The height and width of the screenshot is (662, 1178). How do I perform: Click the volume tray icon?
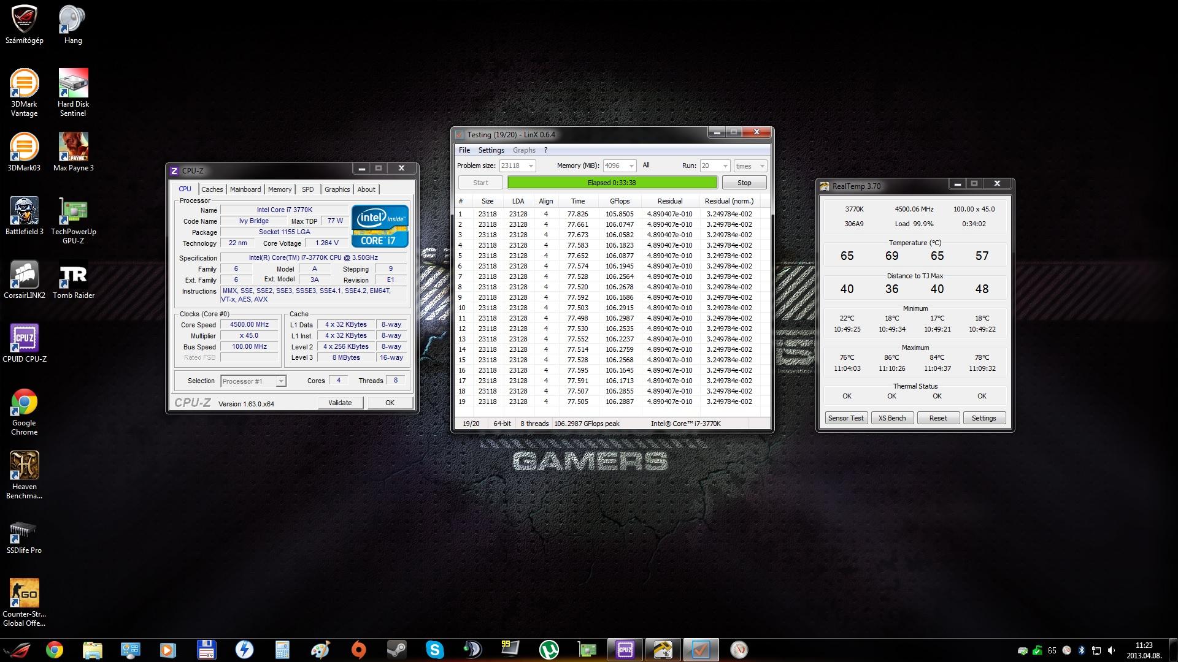pyautogui.click(x=1111, y=650)
